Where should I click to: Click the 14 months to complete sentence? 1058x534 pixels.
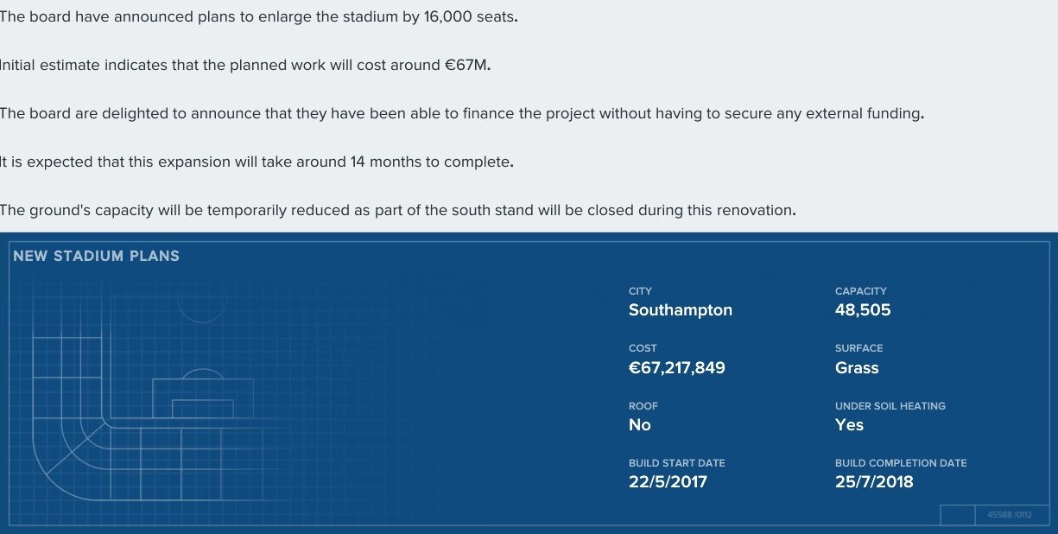tap(257, 162)
